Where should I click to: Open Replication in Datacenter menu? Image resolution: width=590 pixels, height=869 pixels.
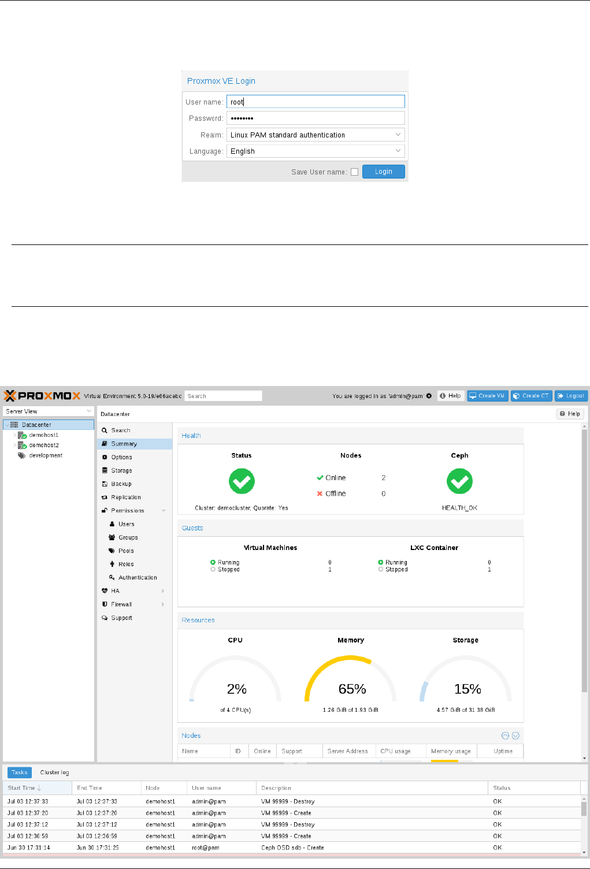coord(126,497)
